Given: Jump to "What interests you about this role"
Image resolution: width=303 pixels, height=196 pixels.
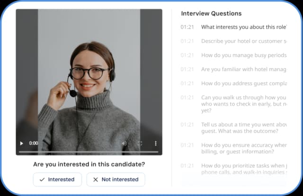Looking at the screenshot, I should (233, 27).
